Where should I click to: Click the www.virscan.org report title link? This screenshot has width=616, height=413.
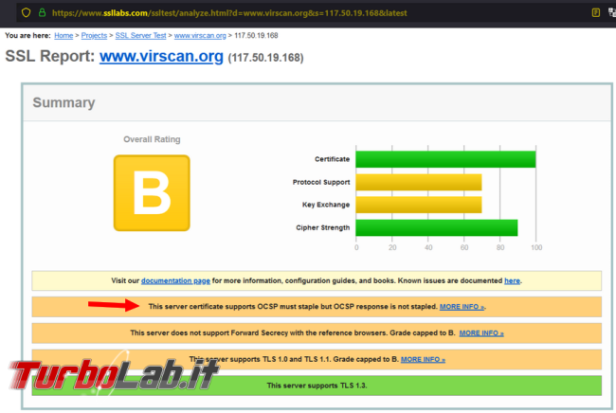coord(161,56)
